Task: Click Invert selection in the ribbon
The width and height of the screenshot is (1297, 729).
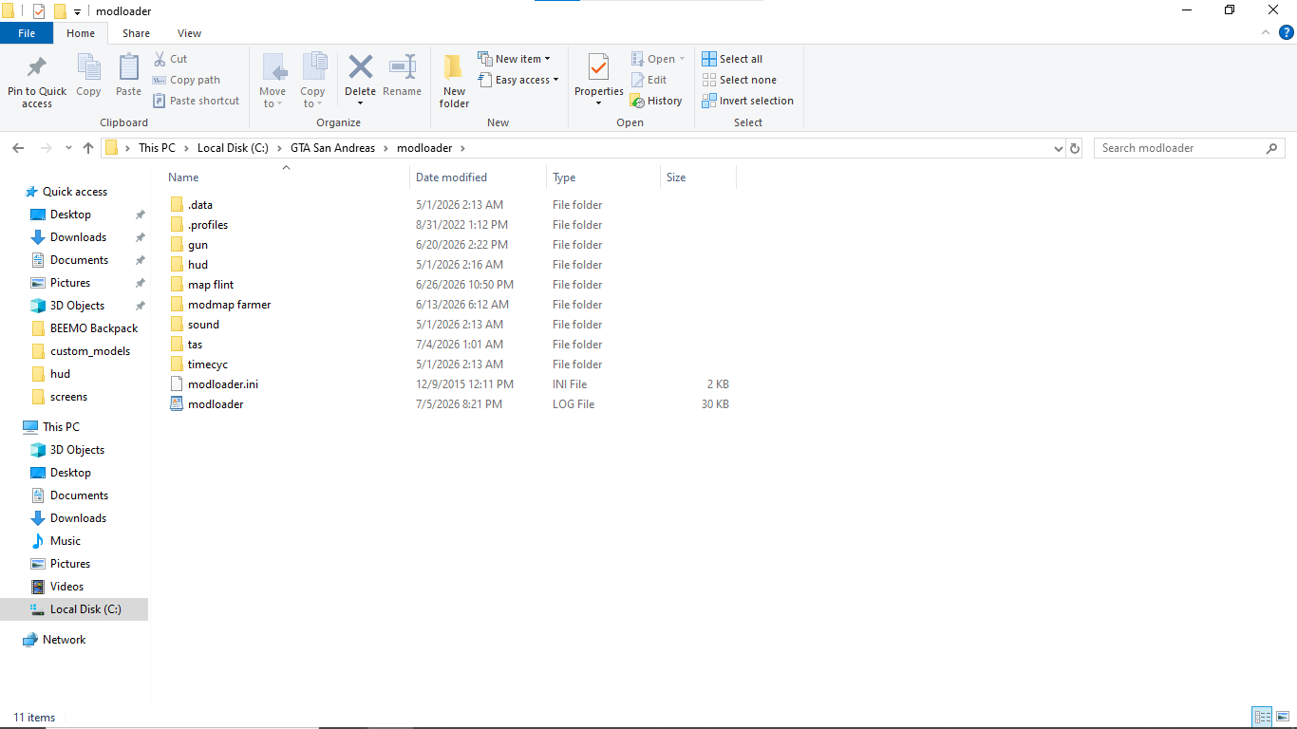Action: point(747,101)
